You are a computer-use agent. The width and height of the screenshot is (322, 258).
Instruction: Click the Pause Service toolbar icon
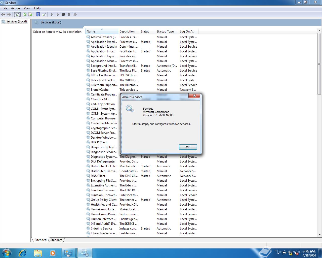(x=69, y=14)
